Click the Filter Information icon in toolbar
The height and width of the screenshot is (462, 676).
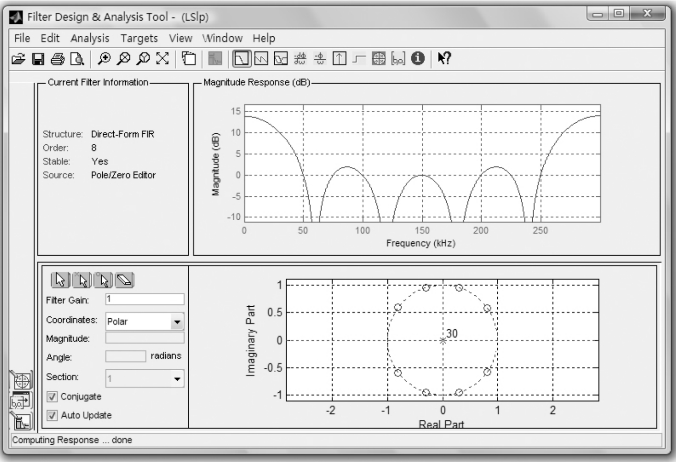click(x=418, y=59)
